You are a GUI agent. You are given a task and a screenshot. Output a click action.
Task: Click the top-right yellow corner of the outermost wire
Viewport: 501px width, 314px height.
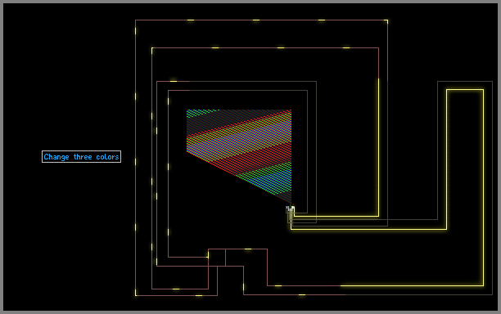[387, 20]
